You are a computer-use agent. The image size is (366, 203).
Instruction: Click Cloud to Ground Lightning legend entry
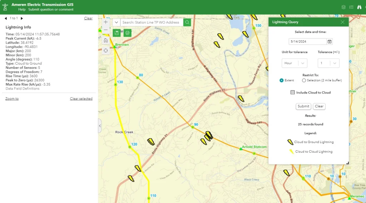coord(311,142)
